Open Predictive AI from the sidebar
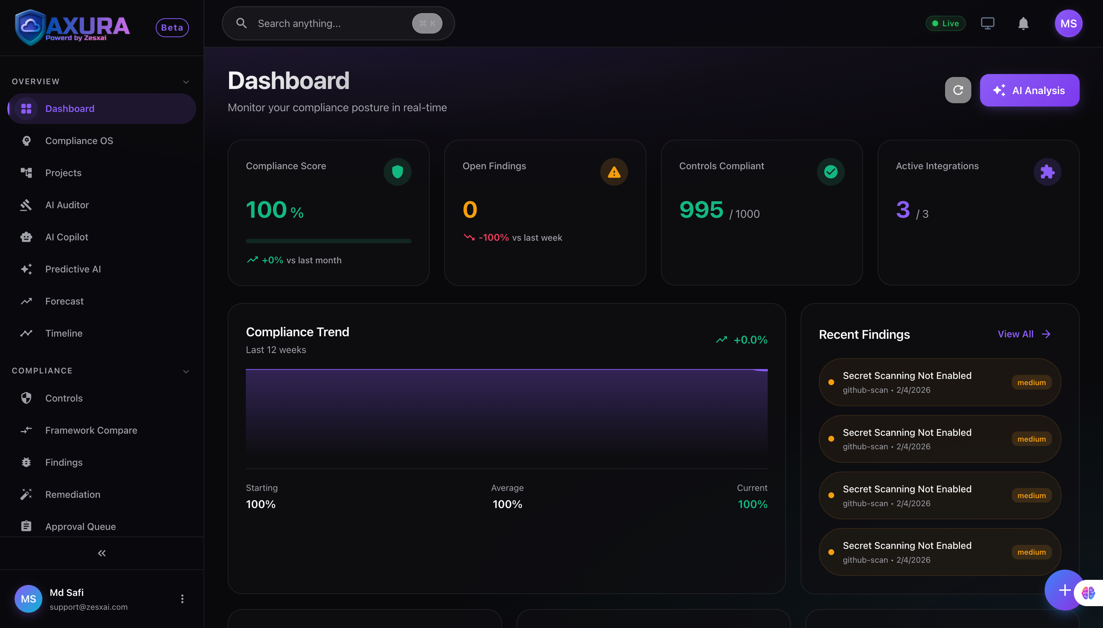Image resolution: width=1103 pixels, height=628 pixels. click(x=73, y=269)
